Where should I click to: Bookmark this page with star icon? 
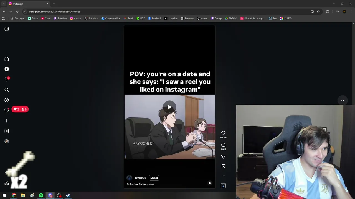318,12
